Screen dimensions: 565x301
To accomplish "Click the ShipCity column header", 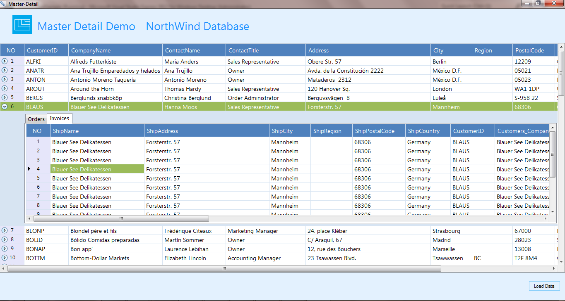I will [290, 131].
